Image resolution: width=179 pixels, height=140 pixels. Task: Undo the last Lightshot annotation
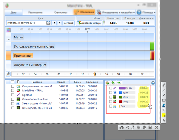164,120
